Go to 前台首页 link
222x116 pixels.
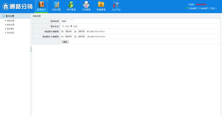tap(193, 8)
